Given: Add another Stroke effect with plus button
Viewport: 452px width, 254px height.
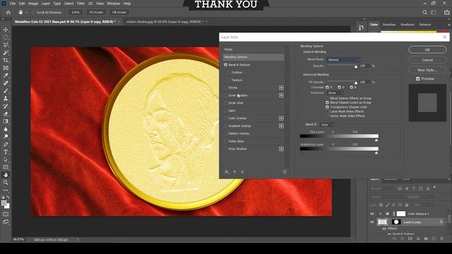Looking at the screenshot, I should [x=281, y=87].
